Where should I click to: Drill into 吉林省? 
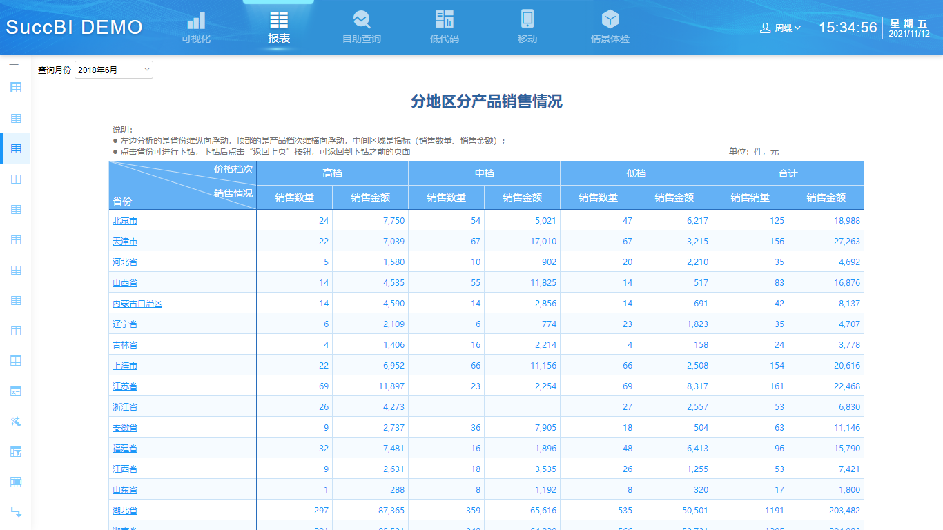(x=125, y=345)
